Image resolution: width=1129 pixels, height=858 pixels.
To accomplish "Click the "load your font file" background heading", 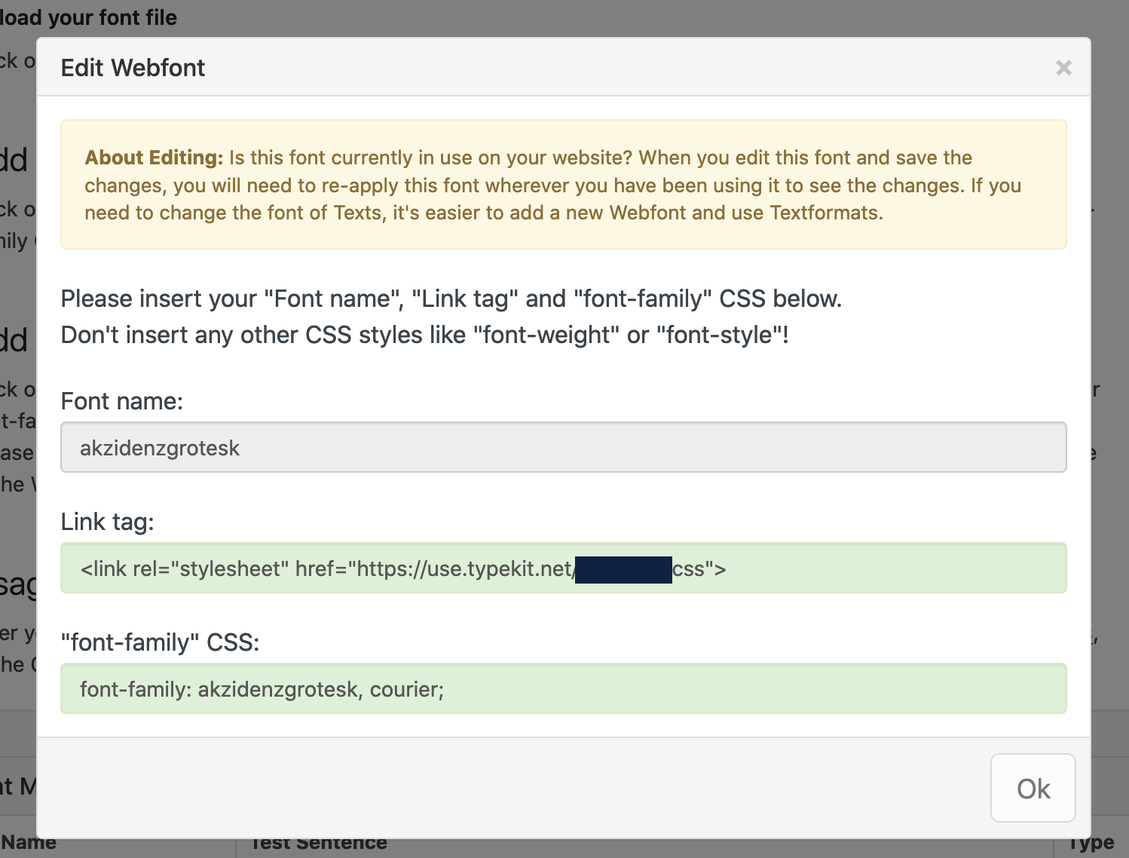I will 88,17.
